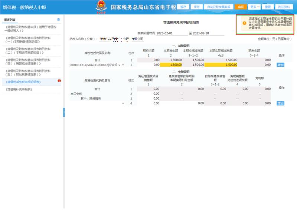Click the tax bureau emblem logo
Image resolution: width=297 pixels, height=210 pixels.
[101, 7]
